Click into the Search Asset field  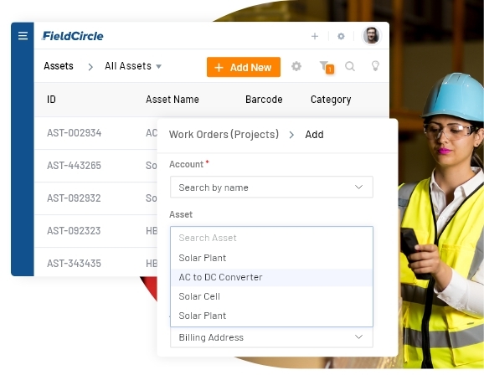271,238
